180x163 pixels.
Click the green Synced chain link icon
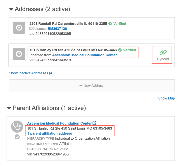[x=163, y=52]
